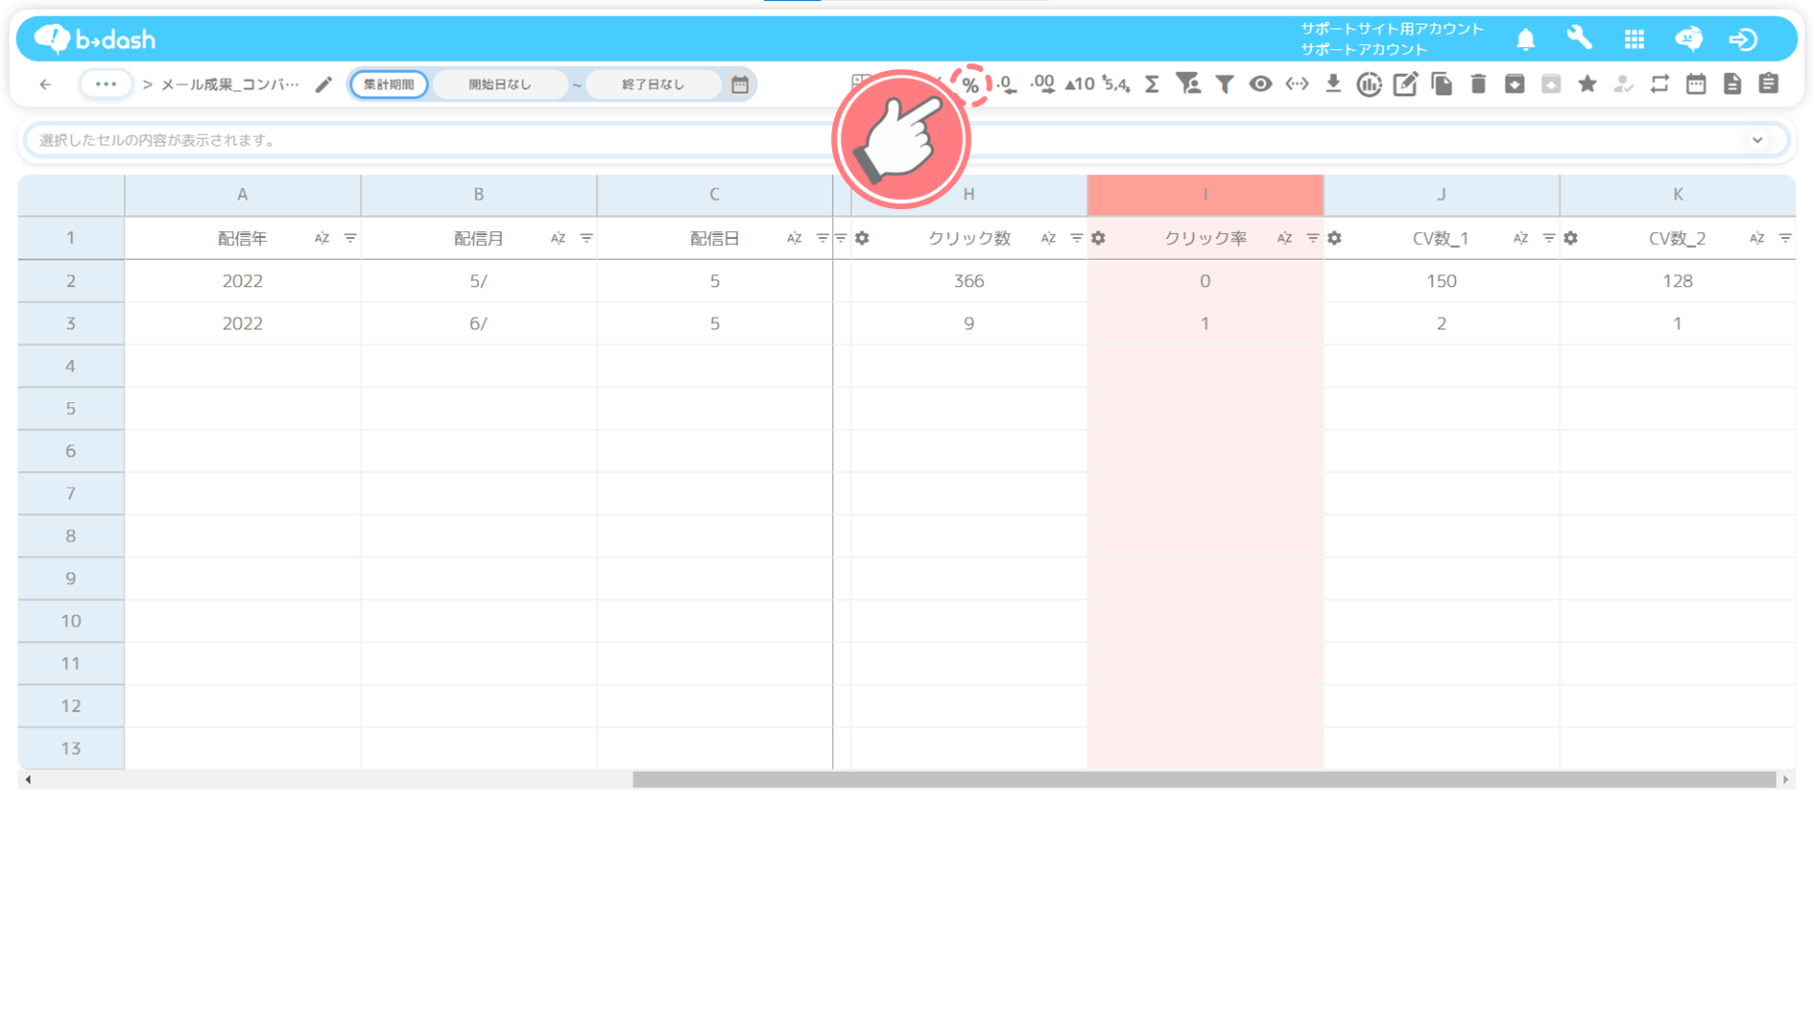Click the funnel filter icon in toolbar
Image resolution: width=1814 pixels, height=1020 pixels.
click(x=1225, y=84)
